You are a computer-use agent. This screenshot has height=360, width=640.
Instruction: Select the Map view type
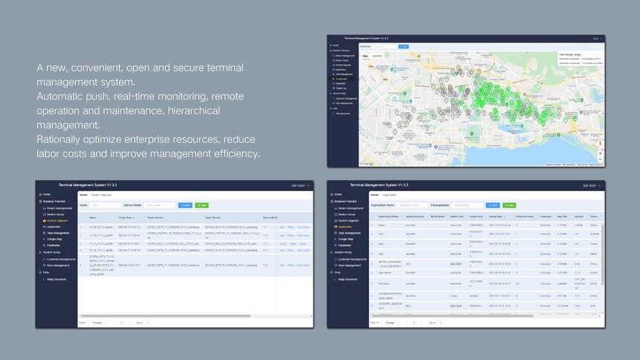point(365,56)
